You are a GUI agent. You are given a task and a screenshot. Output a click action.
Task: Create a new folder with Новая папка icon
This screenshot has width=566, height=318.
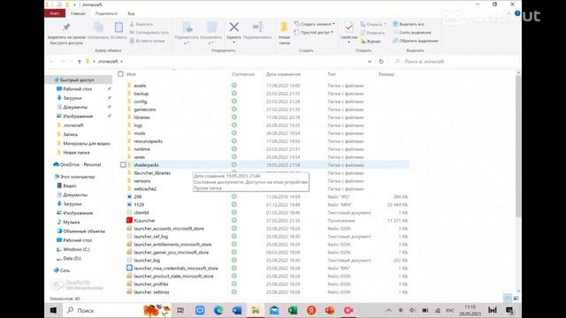point(284,27)
